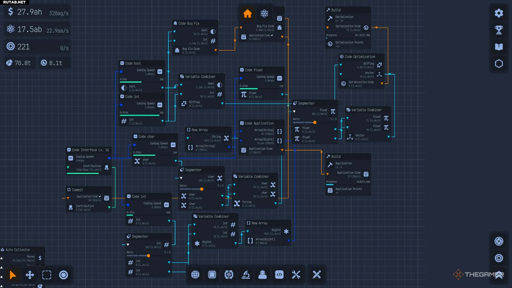Switch to the globe network tab
Image resolution: width=512 pixels, height=288 pixels.
click(x=195, y=274)
